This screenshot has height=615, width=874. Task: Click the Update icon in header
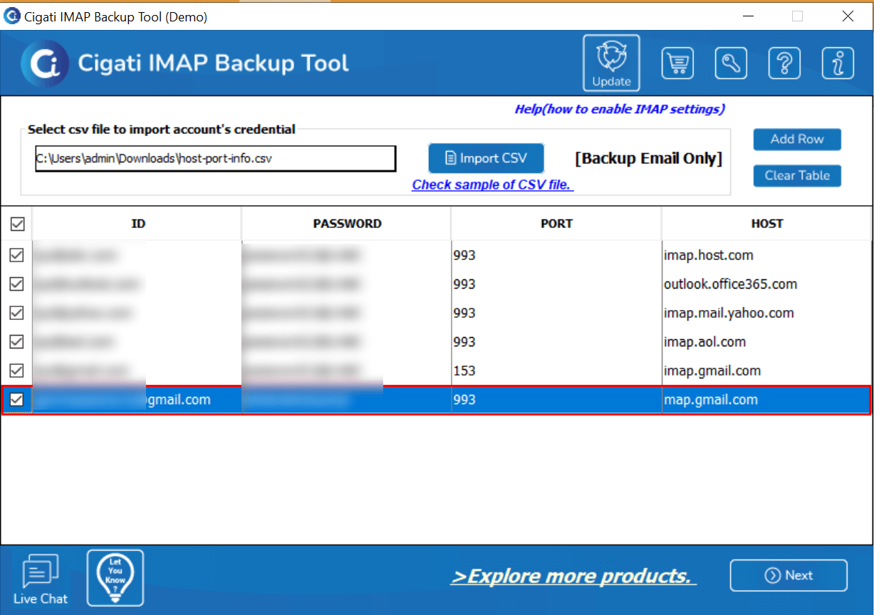click(611, 63)
